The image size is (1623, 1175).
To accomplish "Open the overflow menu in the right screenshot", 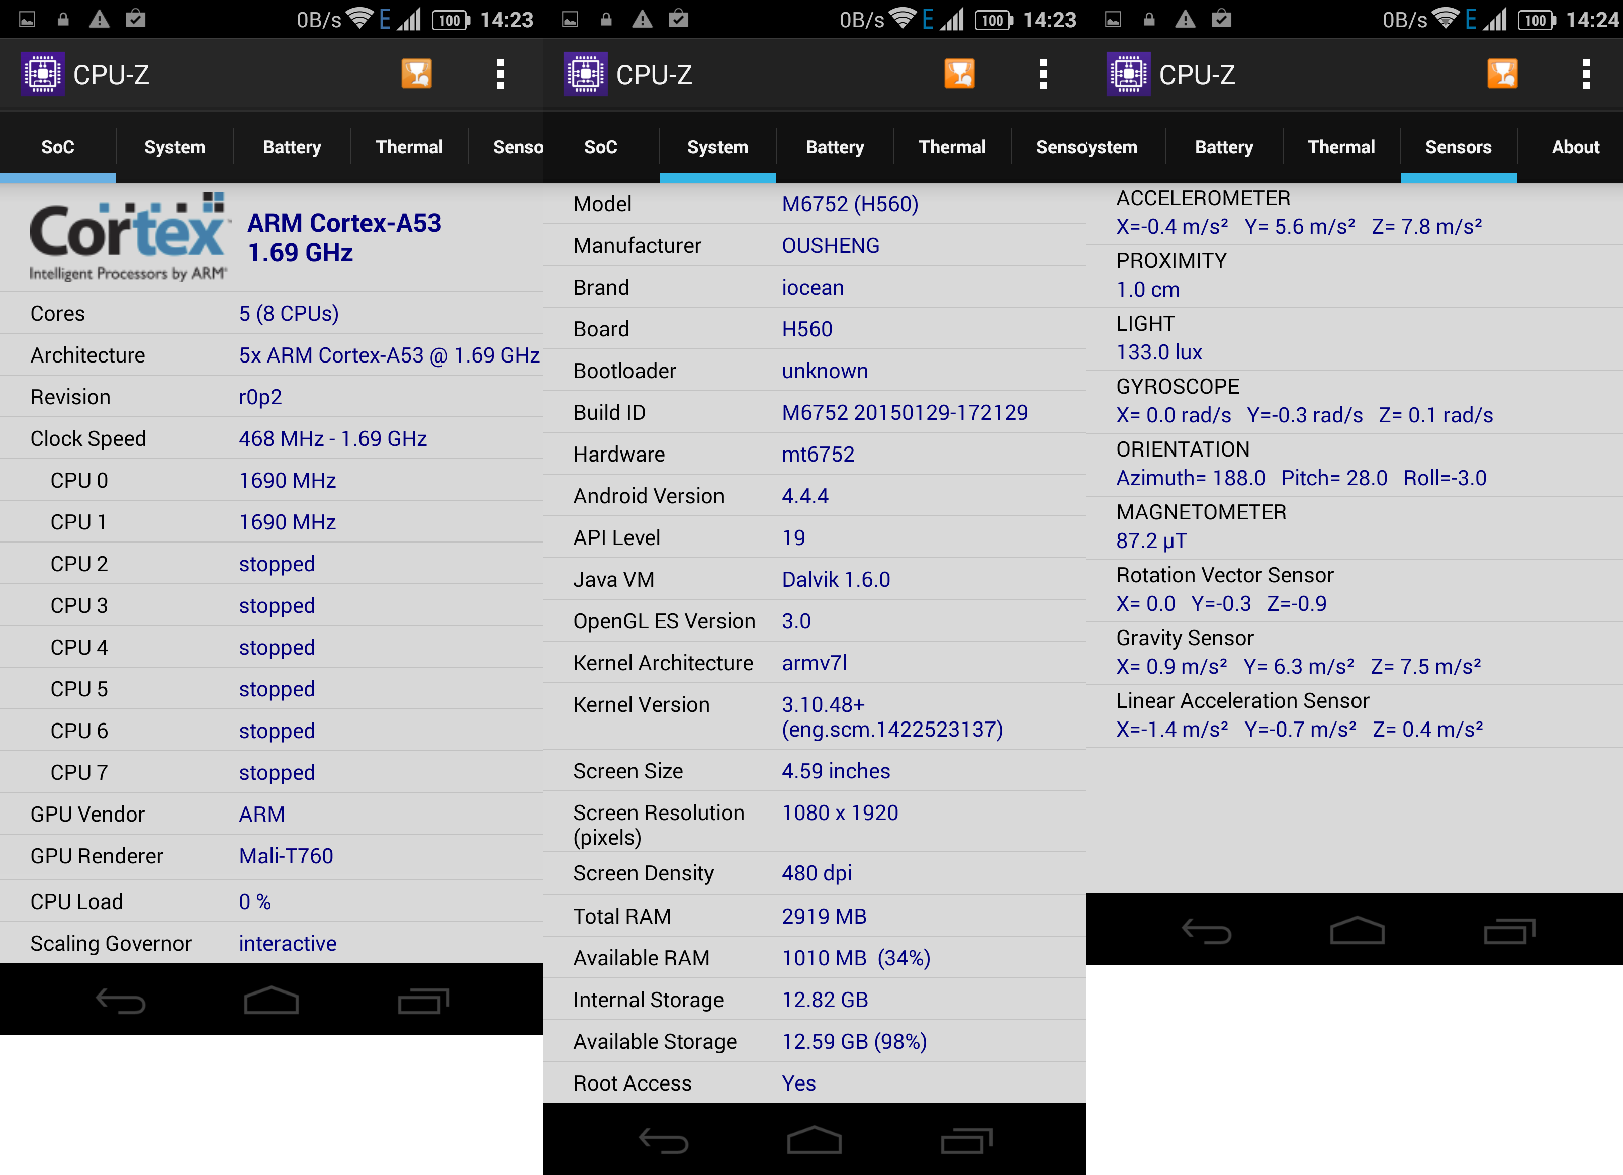I will [1586, 74].
